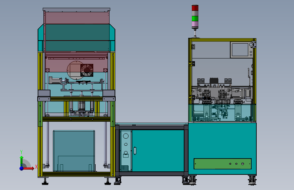Pick the dark teal hood panel of the left machine
Image resolution: width=294 pixels, height=190 pixels.
click(77, 38)
